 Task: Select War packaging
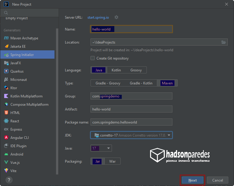click(x=112, y=161)
